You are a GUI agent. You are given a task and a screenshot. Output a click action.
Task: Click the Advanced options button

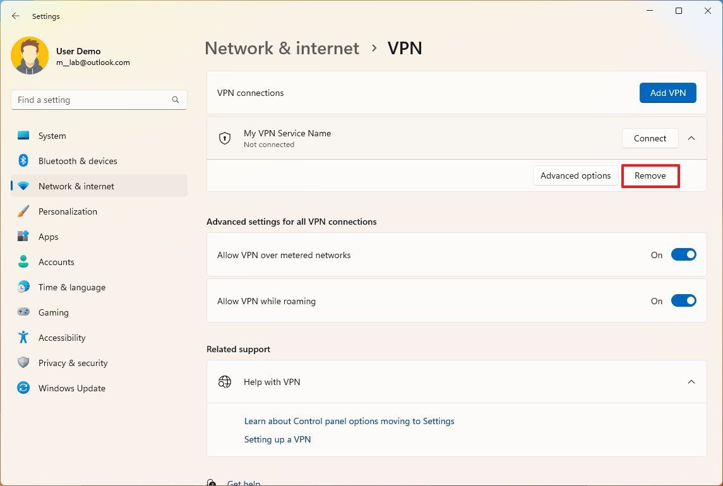[x=575, y=175]
